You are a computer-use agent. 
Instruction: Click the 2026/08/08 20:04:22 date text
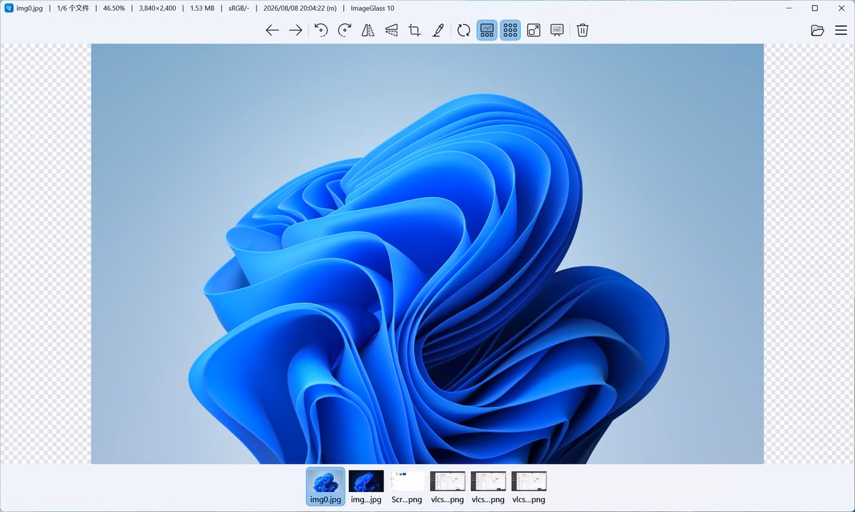300,9
